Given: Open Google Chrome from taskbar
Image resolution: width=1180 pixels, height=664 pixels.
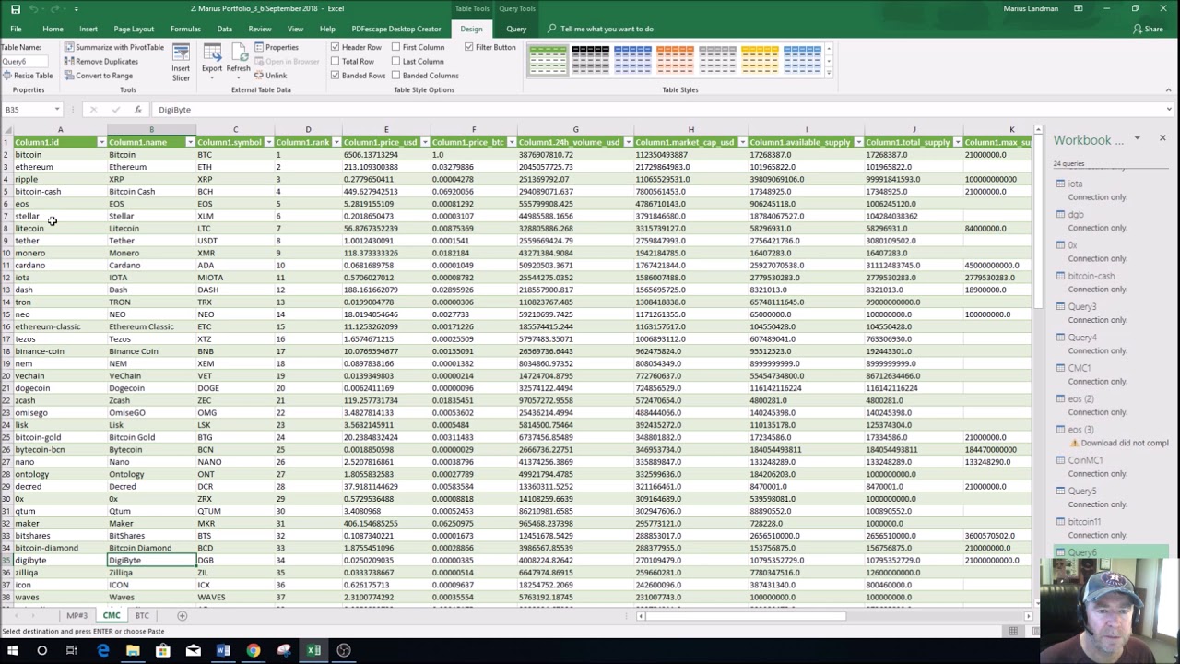Looking at the screenshot, I should coord(254,650).
